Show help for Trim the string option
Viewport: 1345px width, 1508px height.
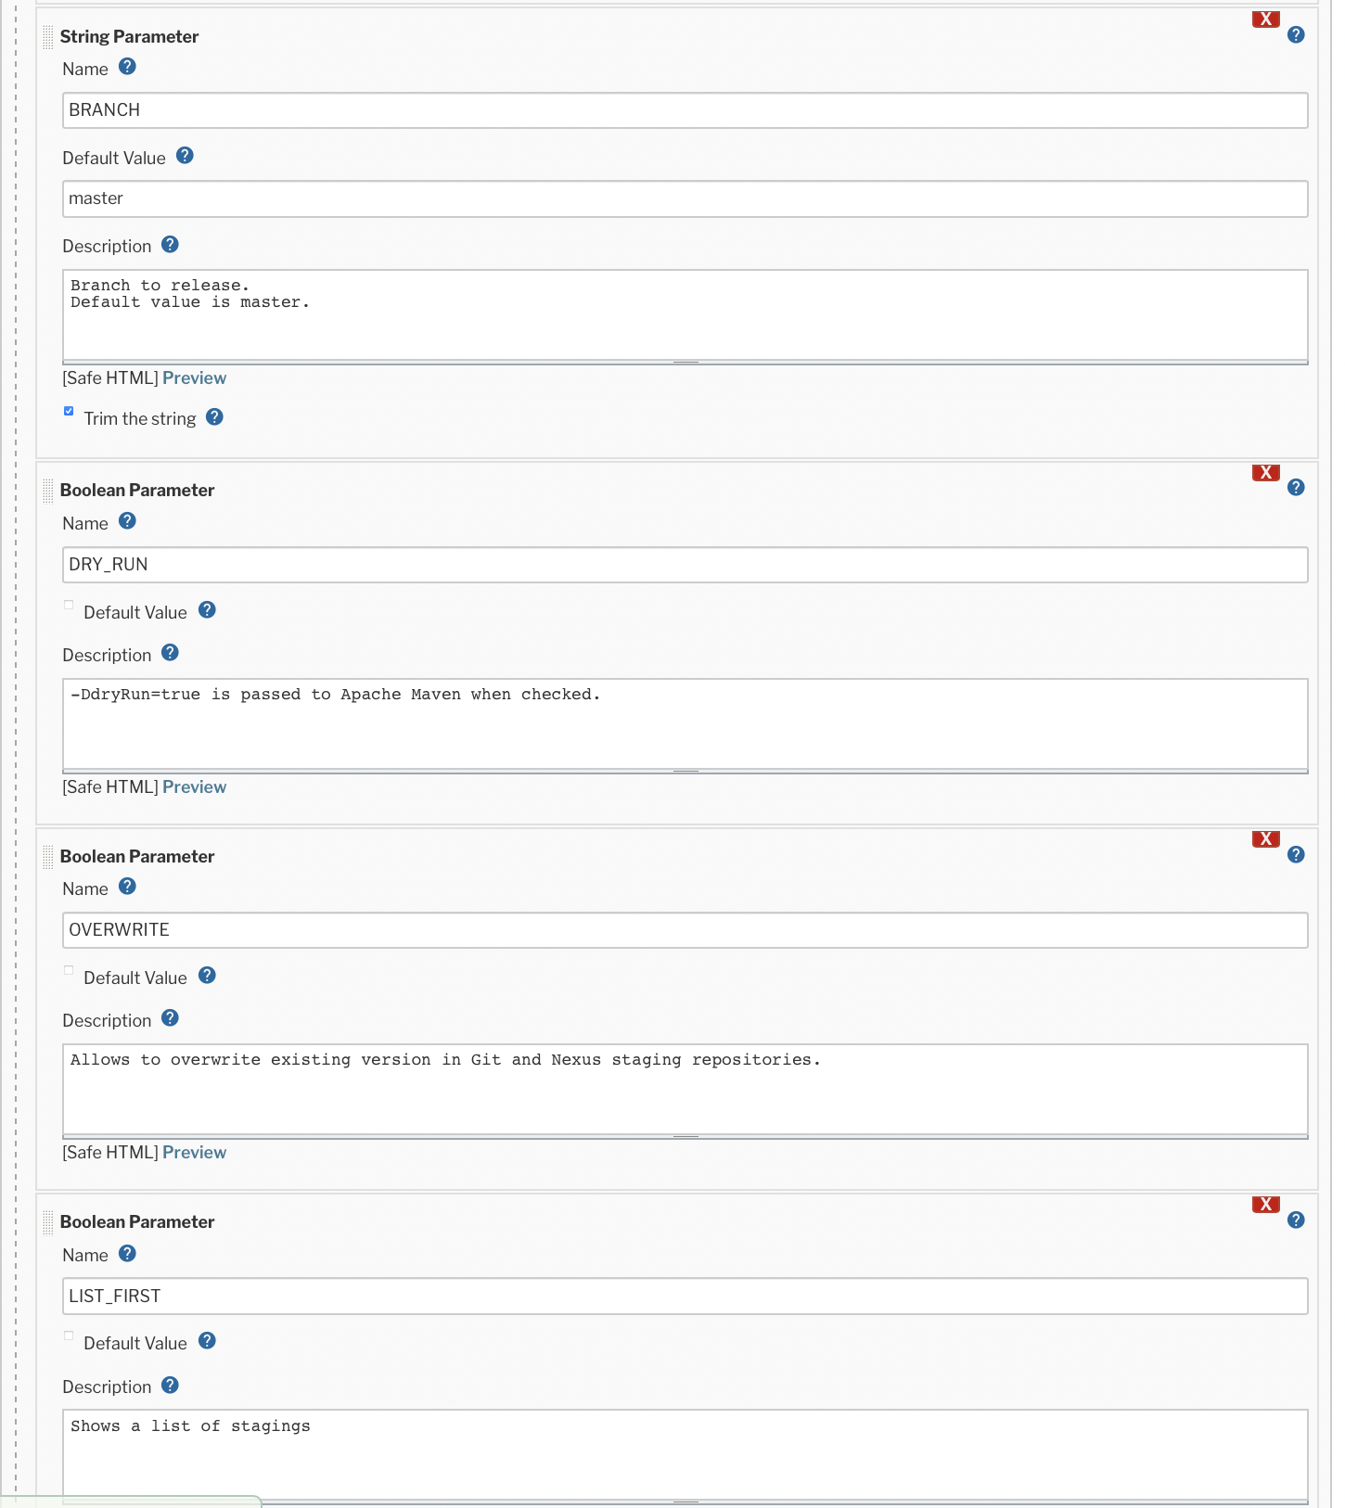point(214,417)
